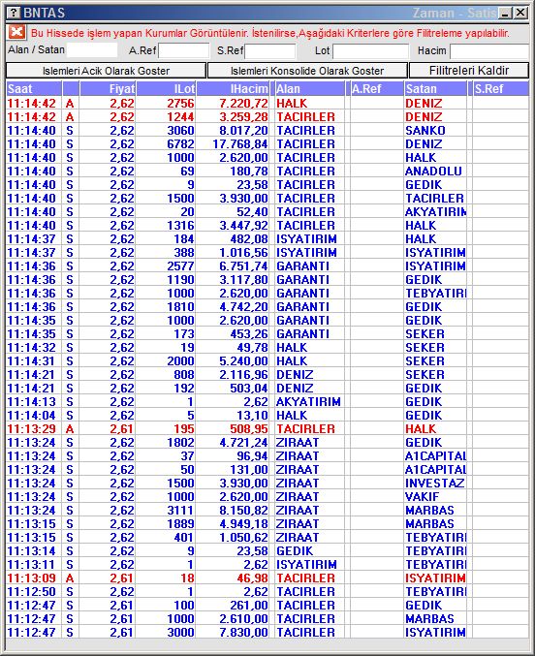Sort by the Alan column header
The image size is (535, 656).
310,89
